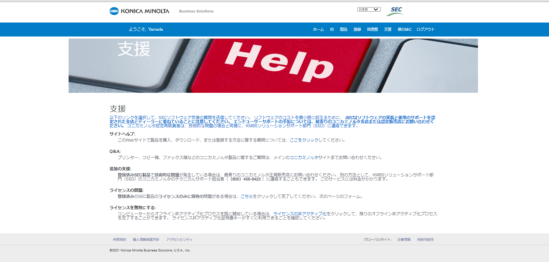Click the ここをクリック site help link
549x262 pixels.
point(304,140)
